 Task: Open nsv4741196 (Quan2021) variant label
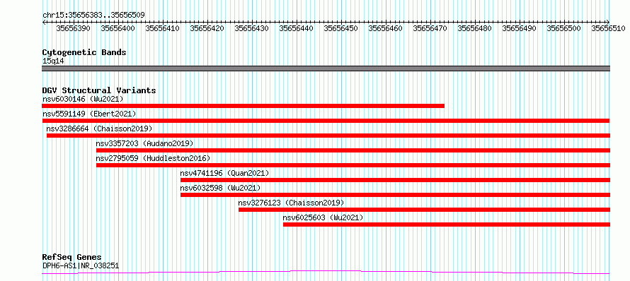coord(224,173)
